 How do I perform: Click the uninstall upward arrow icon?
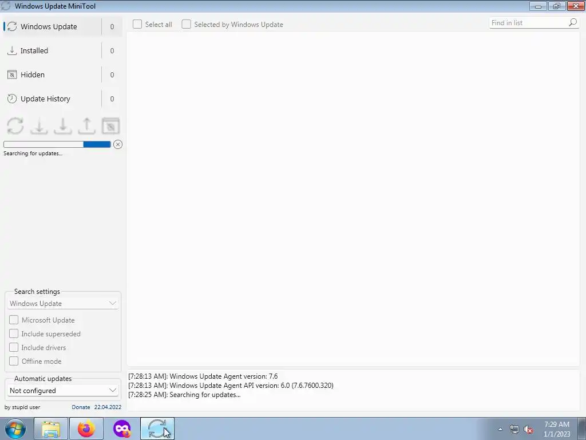point(87,125)
